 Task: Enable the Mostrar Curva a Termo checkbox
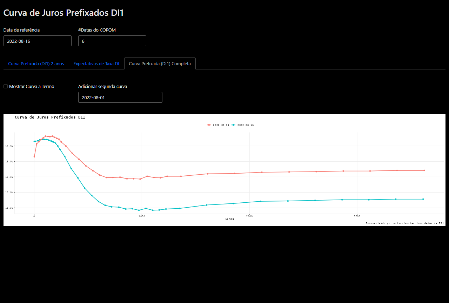6,86
